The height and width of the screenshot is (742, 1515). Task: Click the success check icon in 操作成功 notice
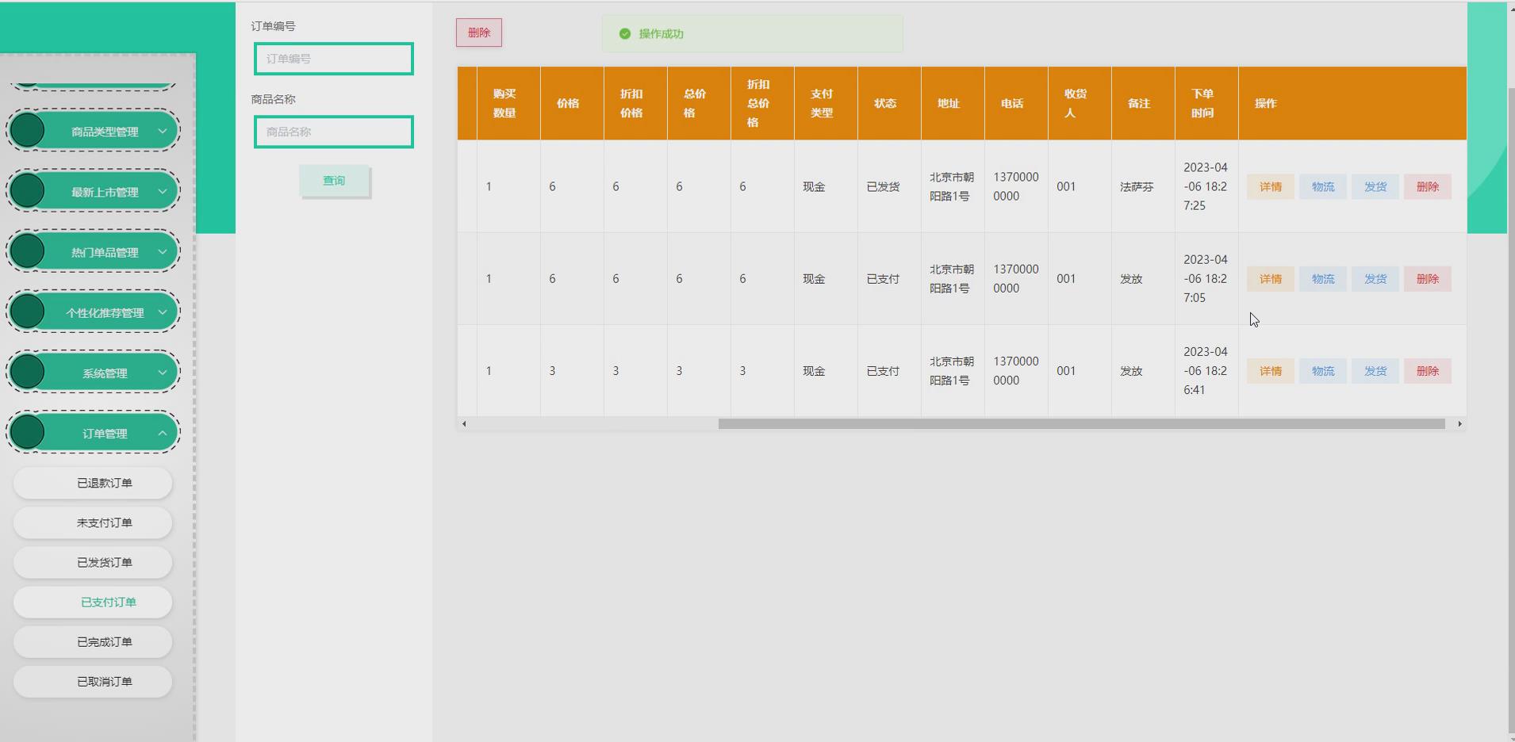(625, 33)
